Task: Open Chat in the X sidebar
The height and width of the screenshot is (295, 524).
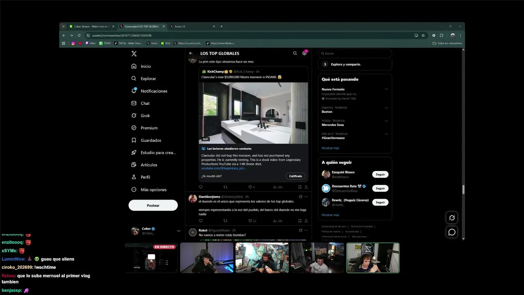Action: (140, 103)
